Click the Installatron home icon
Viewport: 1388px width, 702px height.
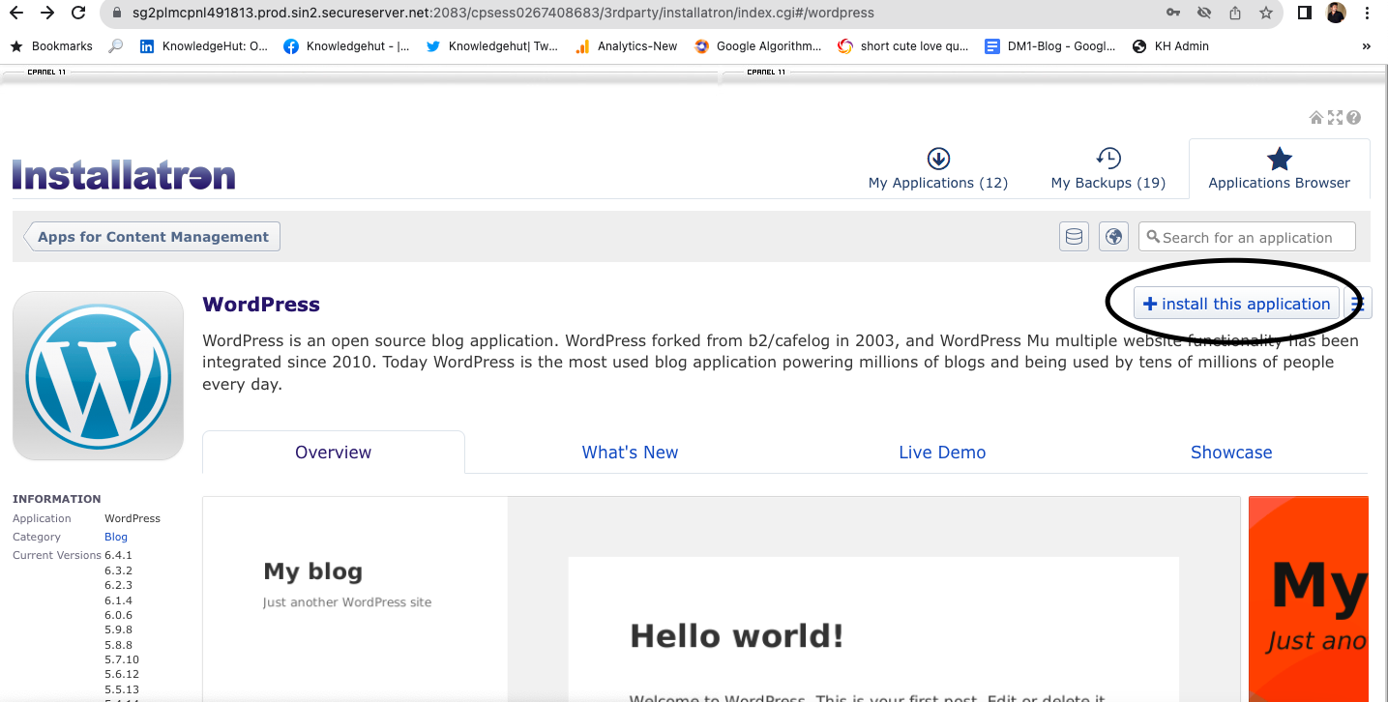pos(1315,118)
